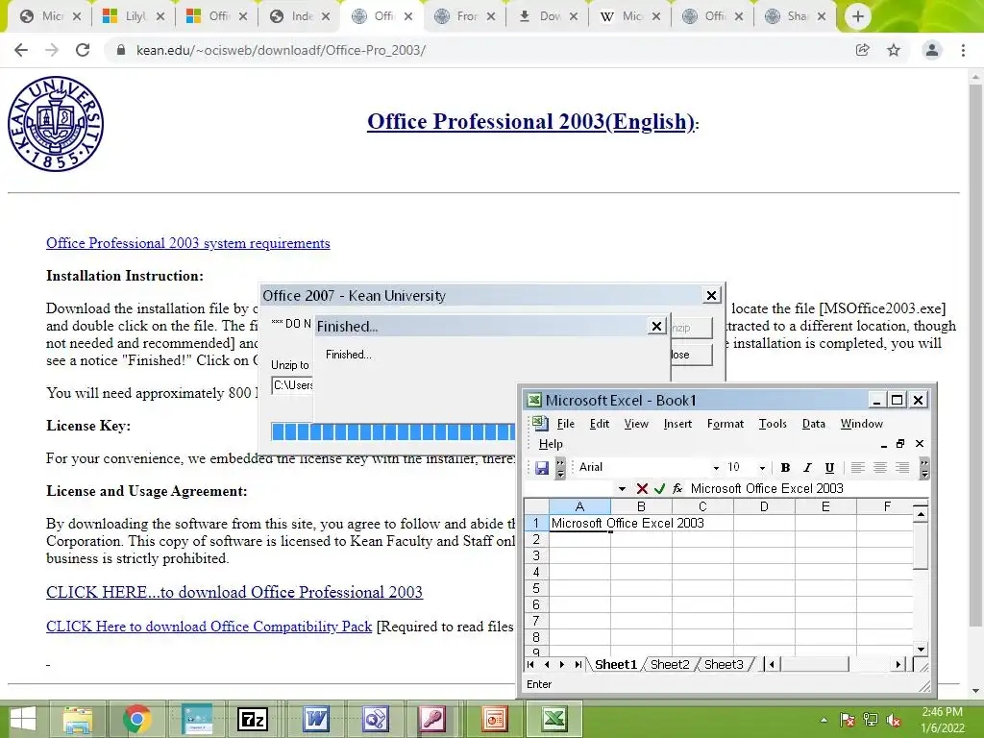This screenshot has height=738, width=984.
Task: Open the Insert Function fx dialog
Action: point(677,488)
